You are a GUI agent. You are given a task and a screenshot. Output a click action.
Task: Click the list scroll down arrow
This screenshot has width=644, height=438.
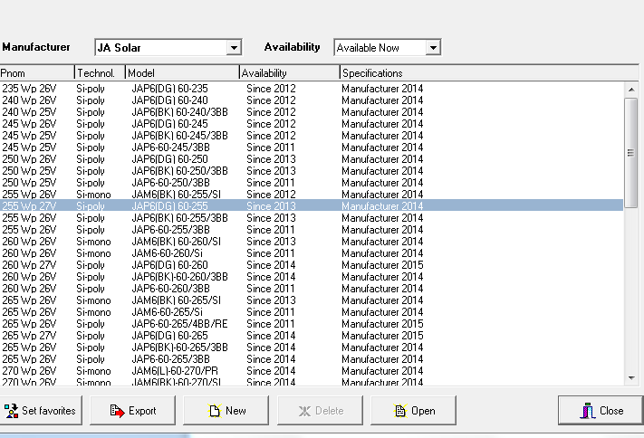click(631, 378)
